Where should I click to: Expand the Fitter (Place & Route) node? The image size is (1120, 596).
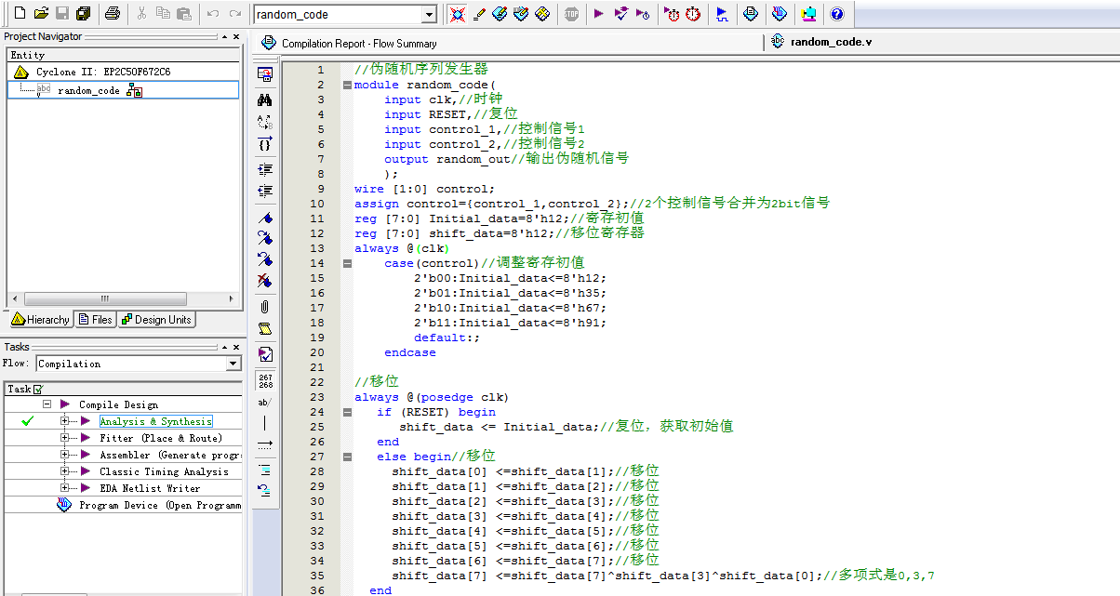[x=65, y=438]
